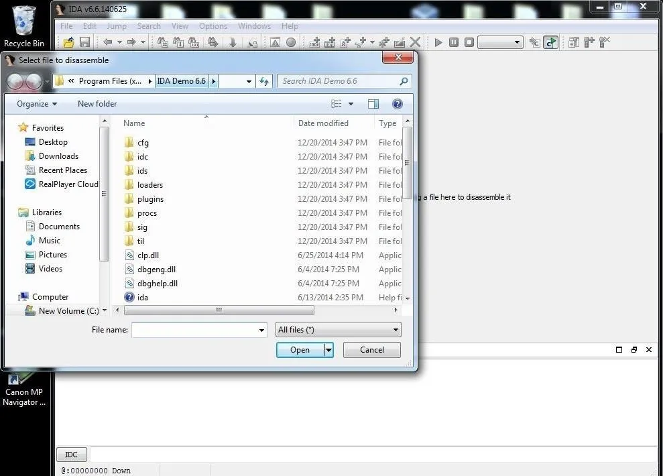This screenshot has width=663, height=476.
Task: Click the New folder button
Action: coord(97,104)
